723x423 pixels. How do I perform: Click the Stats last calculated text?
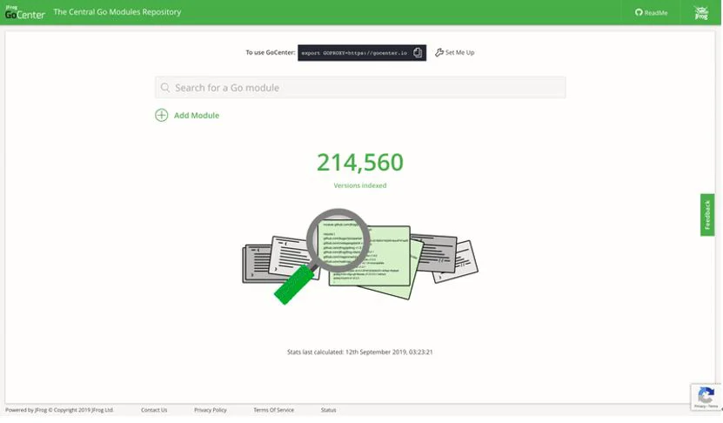click(x=360, y=352)
